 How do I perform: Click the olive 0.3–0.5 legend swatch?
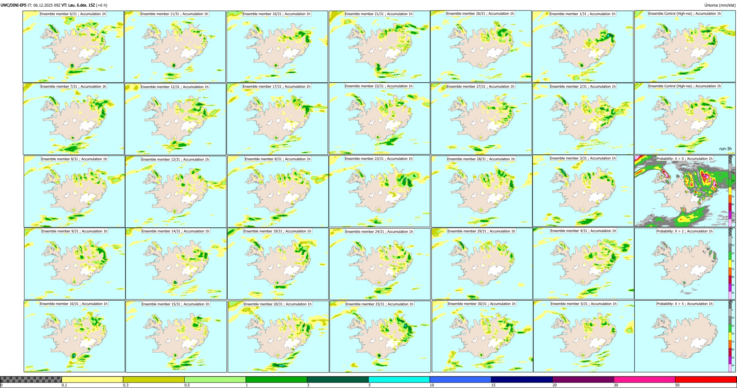(154, 379)
